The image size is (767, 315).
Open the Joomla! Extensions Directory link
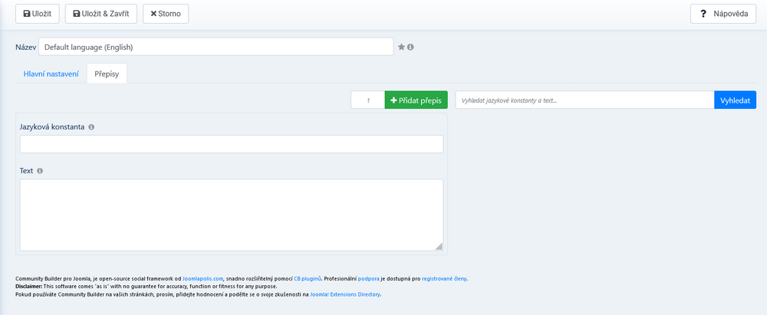344,294
